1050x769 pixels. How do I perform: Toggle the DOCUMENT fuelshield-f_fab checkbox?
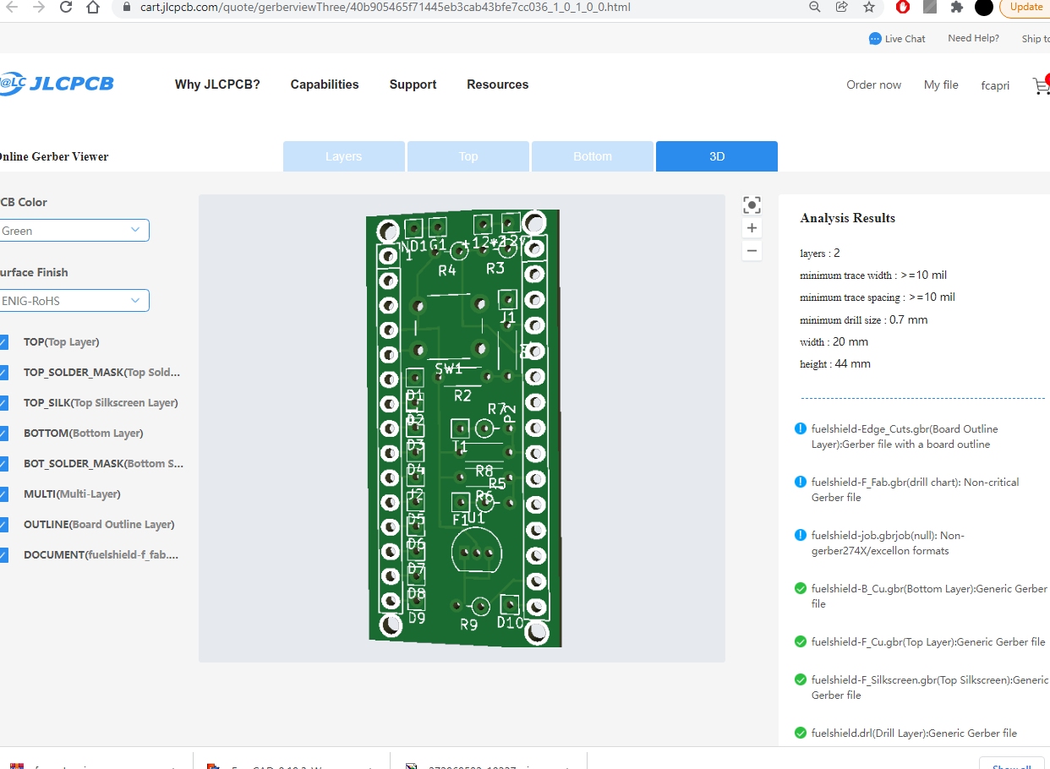3,555
